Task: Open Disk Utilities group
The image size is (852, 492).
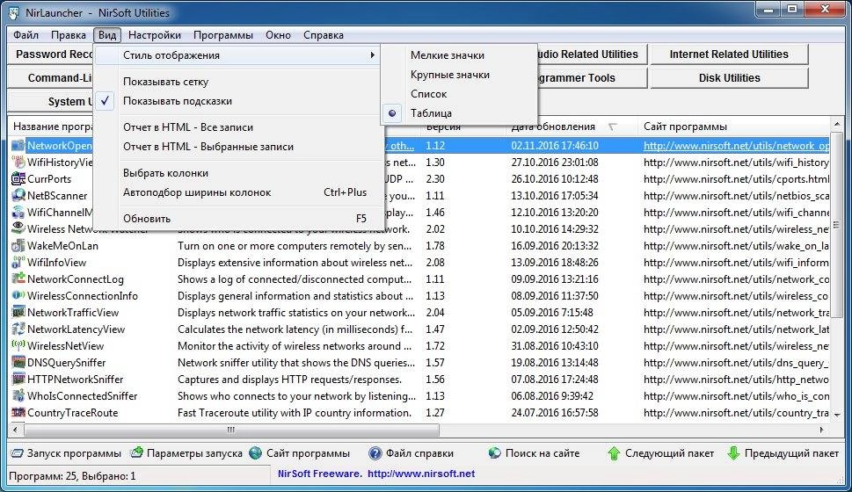Action: 729,77
